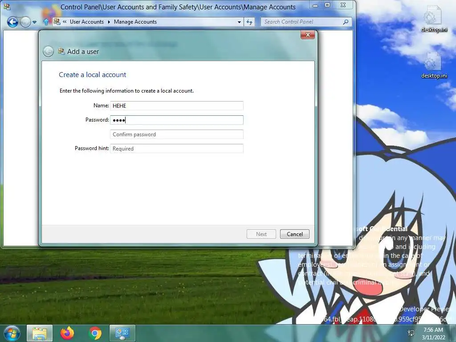Viewport: 456px width, 342px height.
Task: Focus the Password field with dots
Action: tap(176, 120)
